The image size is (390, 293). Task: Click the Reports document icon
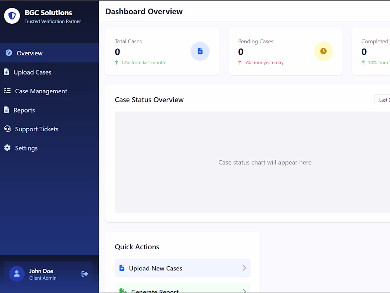tap(7, 110)
